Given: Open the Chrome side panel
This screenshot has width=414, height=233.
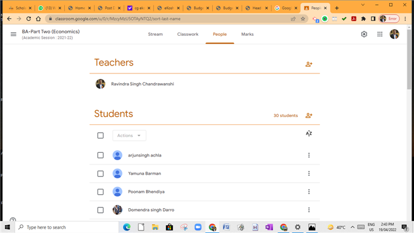Looking at the screenshot, I should tap(373, 19).
